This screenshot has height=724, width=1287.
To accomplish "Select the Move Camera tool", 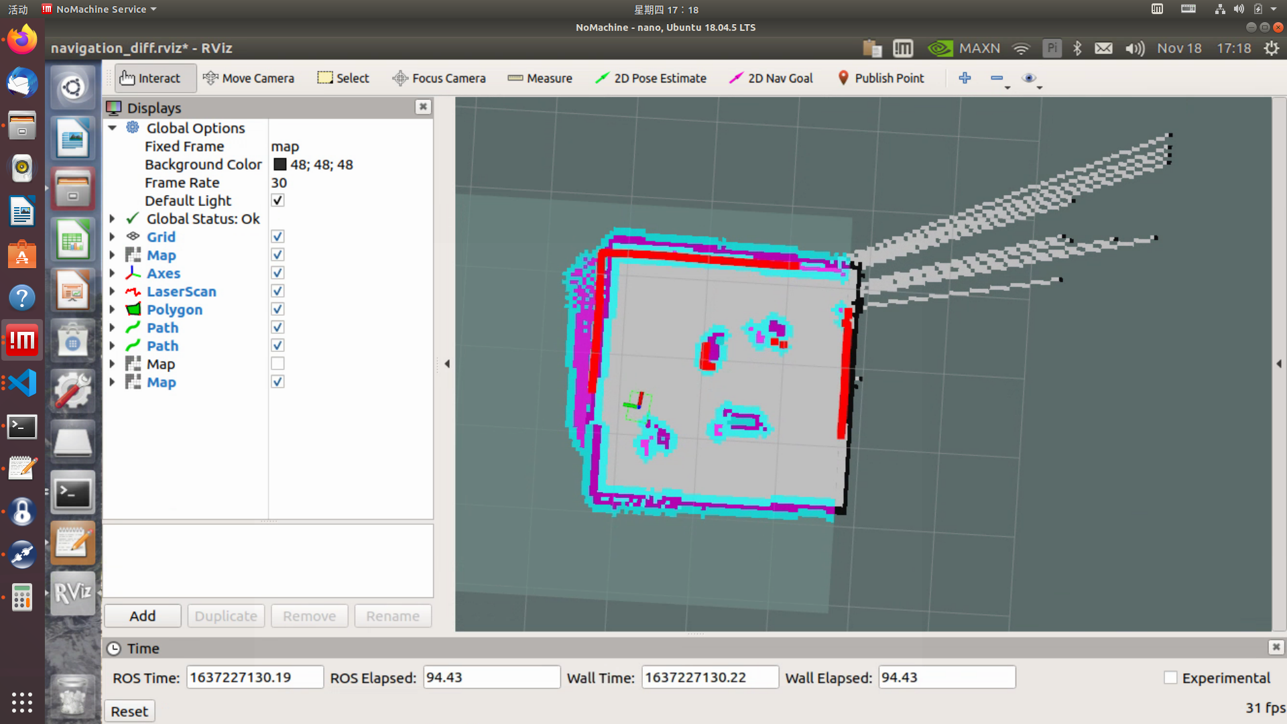I will 249,78.
